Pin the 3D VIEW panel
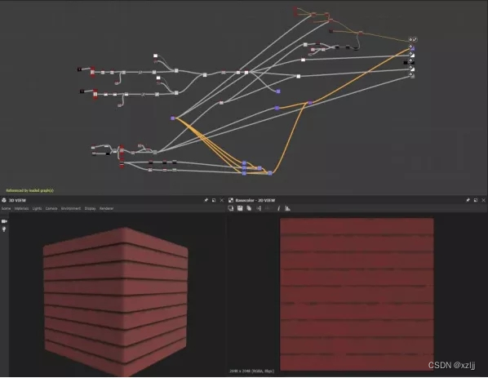Image resolution: width=488 pixels, height=378 pixels. 206,200
